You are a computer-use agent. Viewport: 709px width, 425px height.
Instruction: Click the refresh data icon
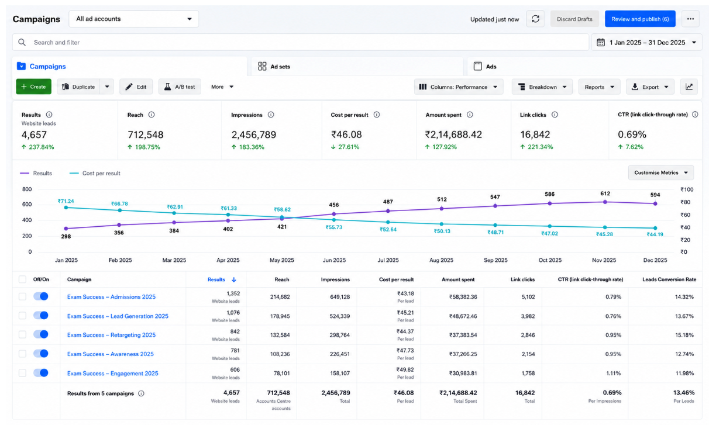point(535,19)
